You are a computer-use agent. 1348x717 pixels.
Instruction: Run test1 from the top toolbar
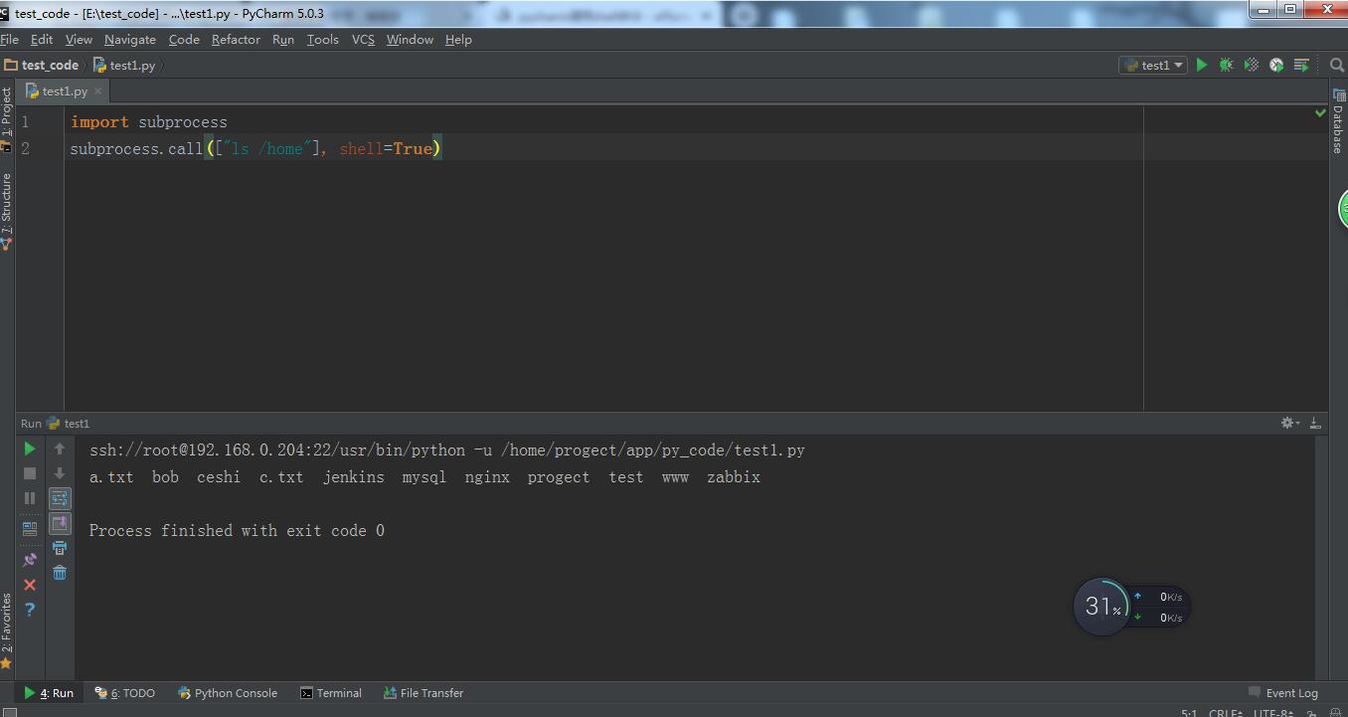1202,65
